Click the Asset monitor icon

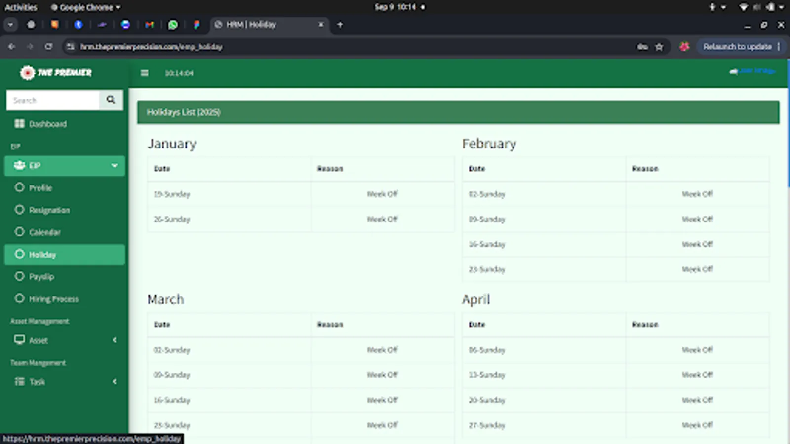tap(19, 340)
